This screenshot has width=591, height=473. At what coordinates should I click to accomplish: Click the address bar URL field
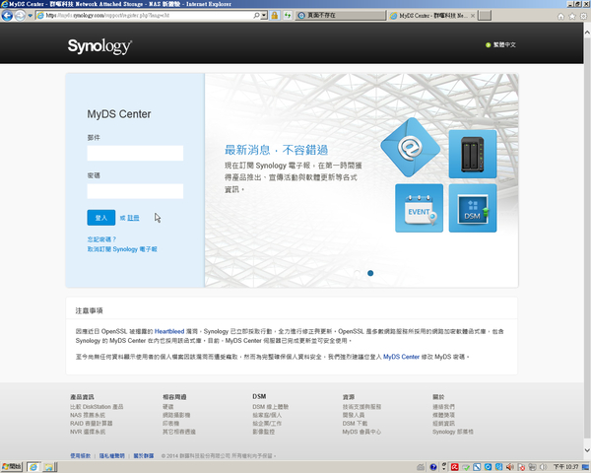tap(145, 16)
